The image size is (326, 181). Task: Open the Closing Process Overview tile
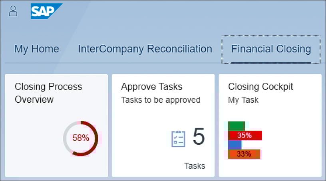(56, 125)
